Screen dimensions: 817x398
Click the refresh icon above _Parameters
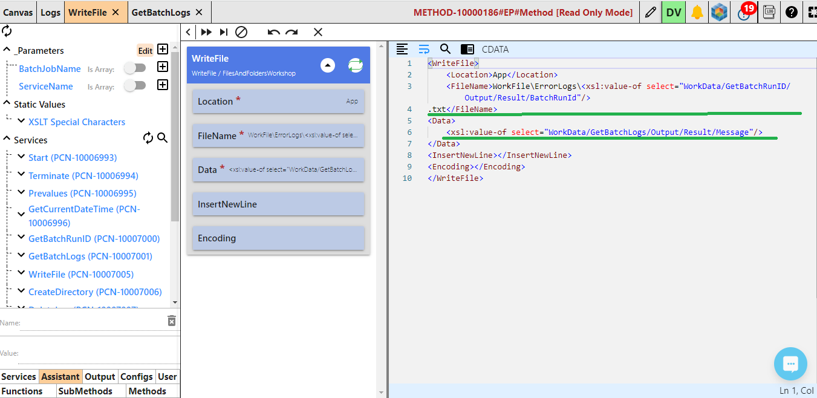click(7, 30)
